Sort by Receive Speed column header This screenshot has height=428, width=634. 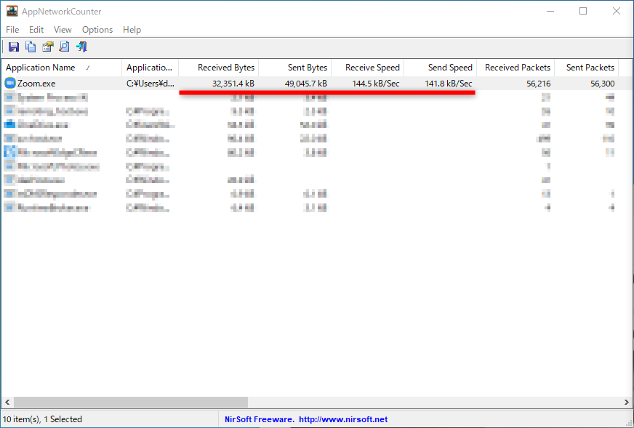[368, 68]
